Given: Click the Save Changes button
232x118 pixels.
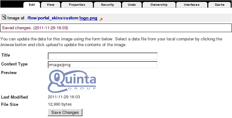Looking at the screenshot, I should [65, 112].
